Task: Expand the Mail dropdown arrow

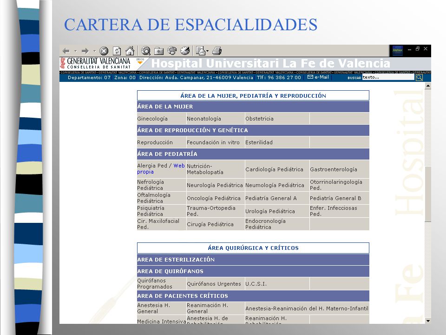Action: point(207,51)
